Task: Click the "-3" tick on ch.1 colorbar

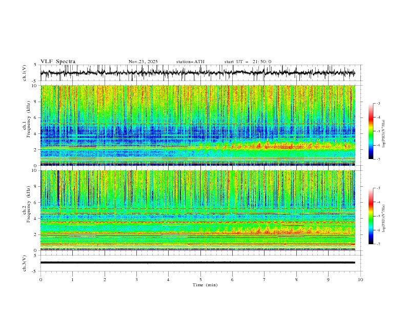Action: tap(378, 103)
